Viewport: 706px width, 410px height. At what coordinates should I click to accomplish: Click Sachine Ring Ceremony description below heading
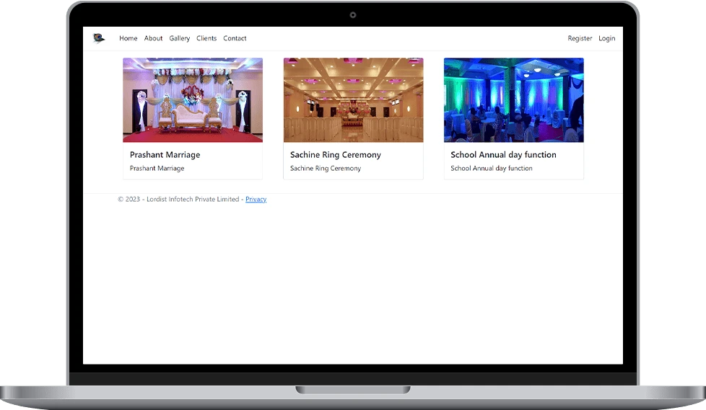click(326, 169)
